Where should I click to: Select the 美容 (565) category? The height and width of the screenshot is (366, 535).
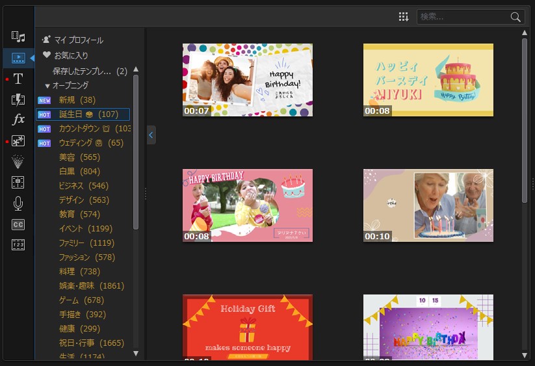(x=79, y=157)
